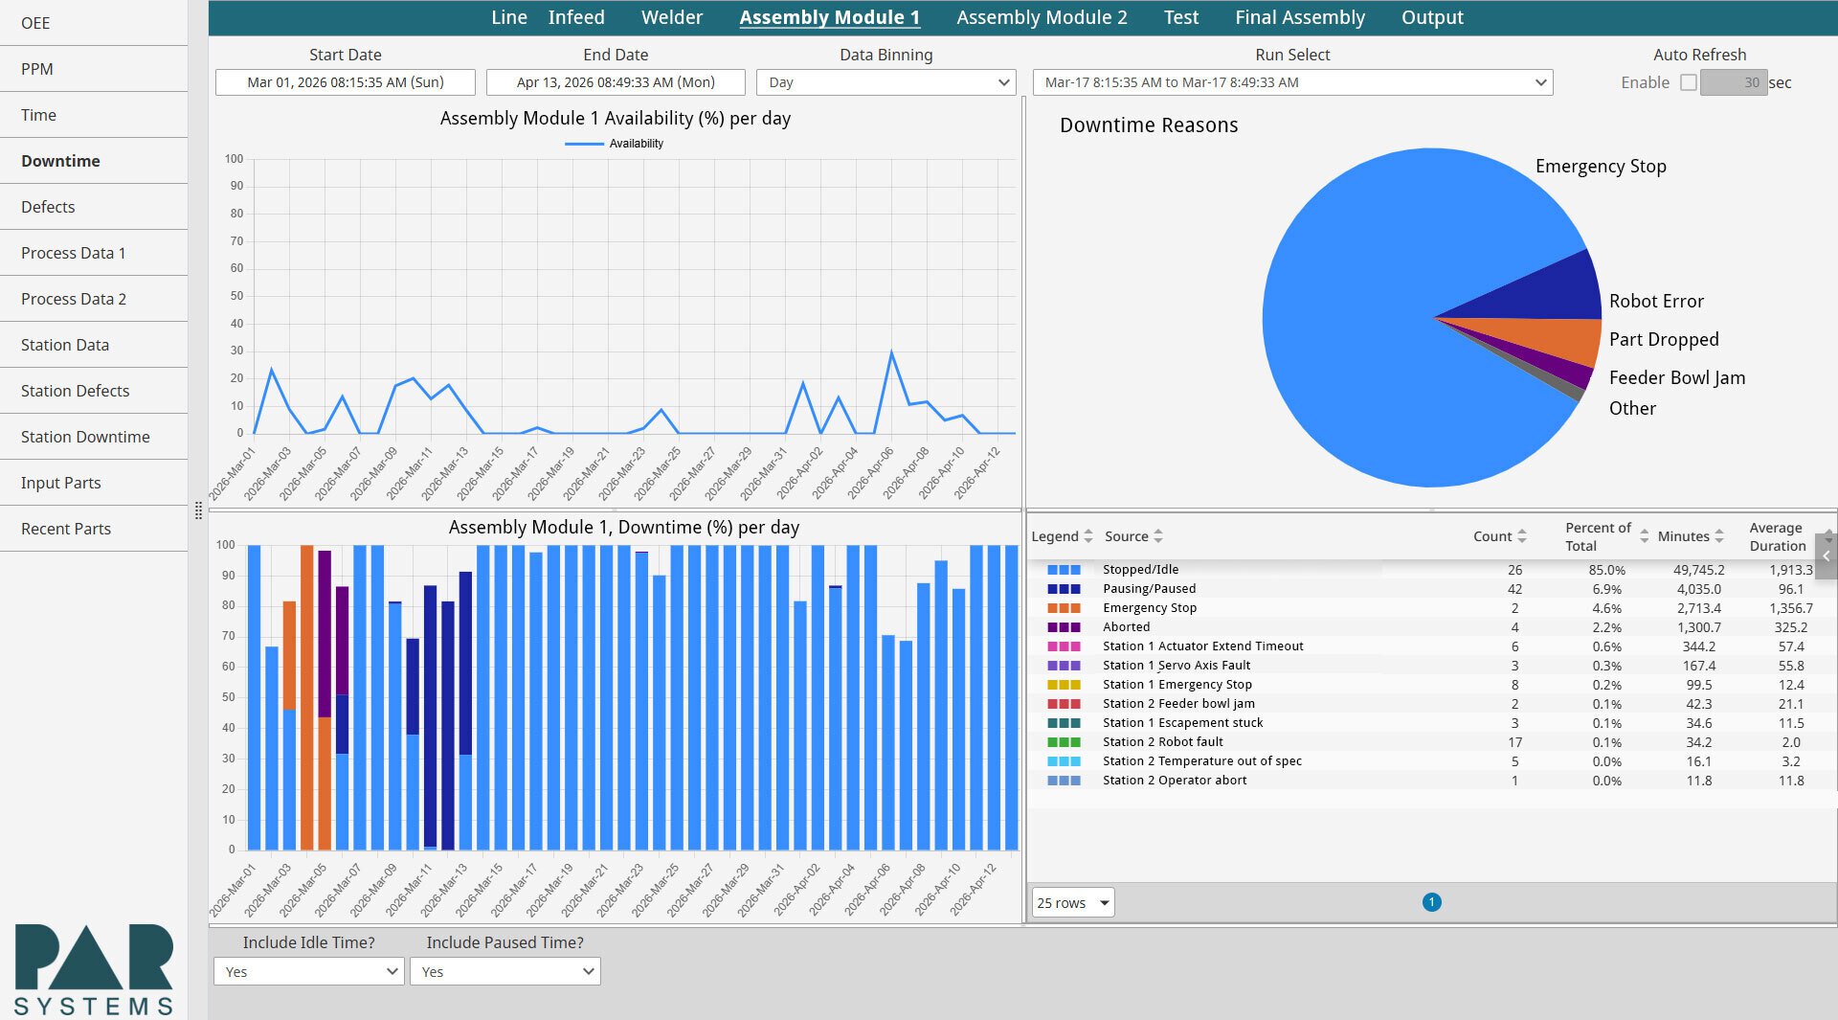Click Station 2 Robot fault swatch
Viewport: 1838px width, 1020px height.
[x=1064, y=742]
